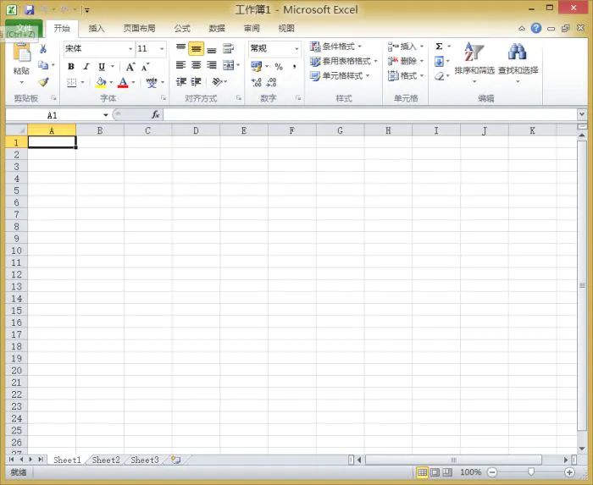Click the zoom slider handle
This screenshot has width=593, height=485.
(531, 471)
